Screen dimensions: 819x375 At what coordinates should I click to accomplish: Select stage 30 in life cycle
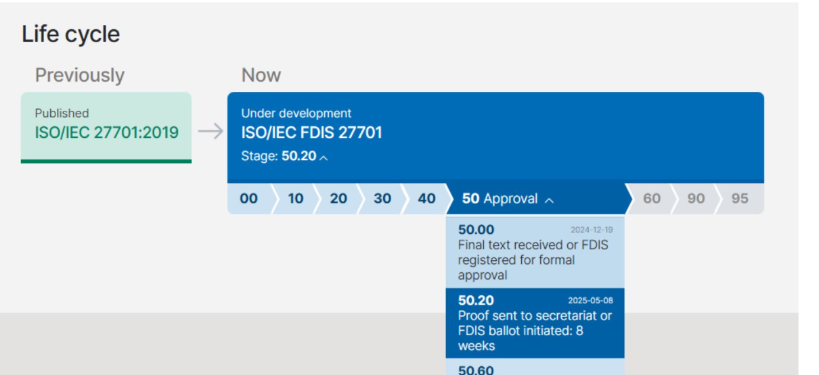(x=382, y=199)
